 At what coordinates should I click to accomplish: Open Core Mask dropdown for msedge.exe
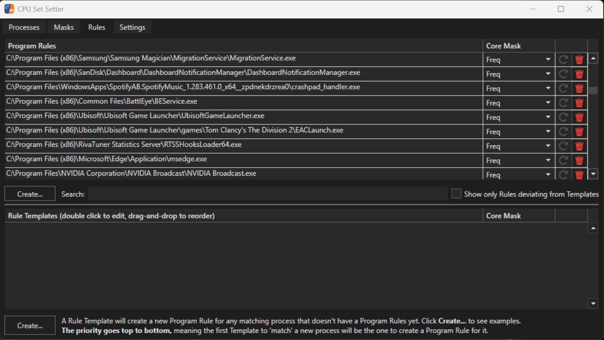[x=519, y=160]
